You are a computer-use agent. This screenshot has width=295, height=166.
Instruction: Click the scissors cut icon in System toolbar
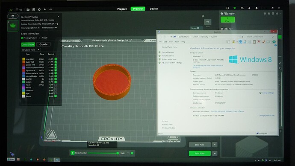[x=245, y=42]
